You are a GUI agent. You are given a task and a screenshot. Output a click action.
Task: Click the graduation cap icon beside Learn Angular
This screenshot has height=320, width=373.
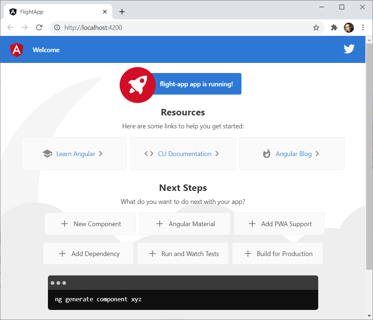pyautogui.click(x=47, y=154)
